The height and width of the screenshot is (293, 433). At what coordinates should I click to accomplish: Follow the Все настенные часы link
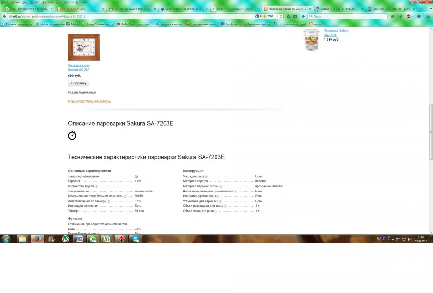pyautogui.click(x=82, y=92)
